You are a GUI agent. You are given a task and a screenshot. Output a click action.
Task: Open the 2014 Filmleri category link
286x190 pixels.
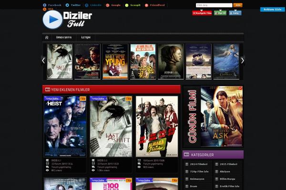199,164
